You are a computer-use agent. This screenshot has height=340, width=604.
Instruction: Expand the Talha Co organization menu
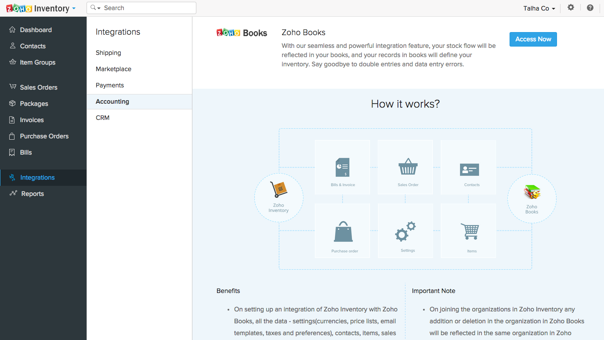pos(539,8)
